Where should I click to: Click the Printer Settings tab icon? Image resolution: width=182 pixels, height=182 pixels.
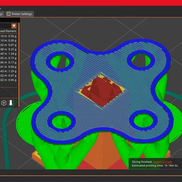(9, 14)
